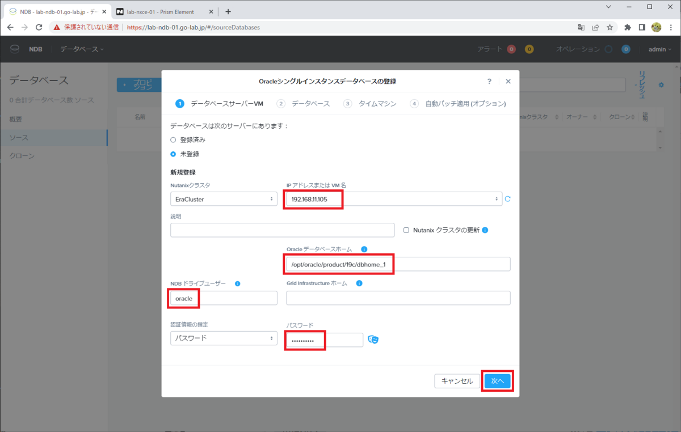This screenshot has height=432, width=681.
Task: Click browser back arrow
Action: [x=10, y=27]
